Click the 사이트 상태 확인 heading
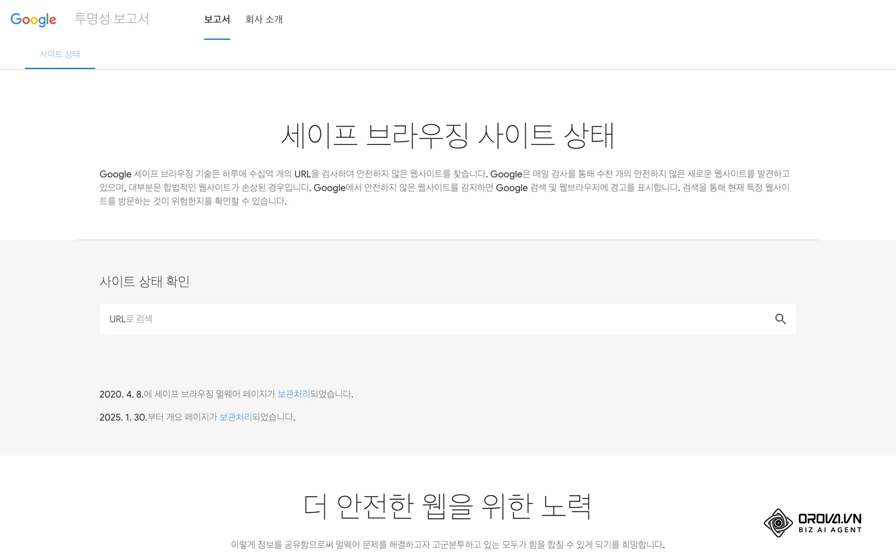The height and width of the screenshot is (560, 896). click(x=144, y=281)
